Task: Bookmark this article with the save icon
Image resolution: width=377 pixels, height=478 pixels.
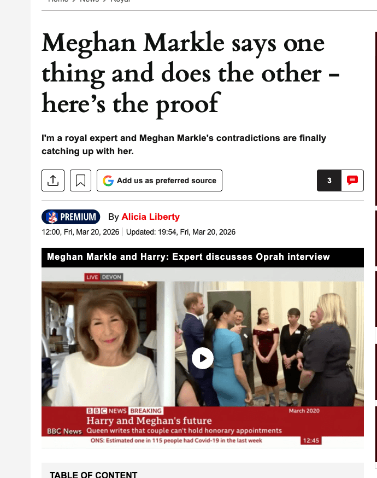Action: point(80,180)
